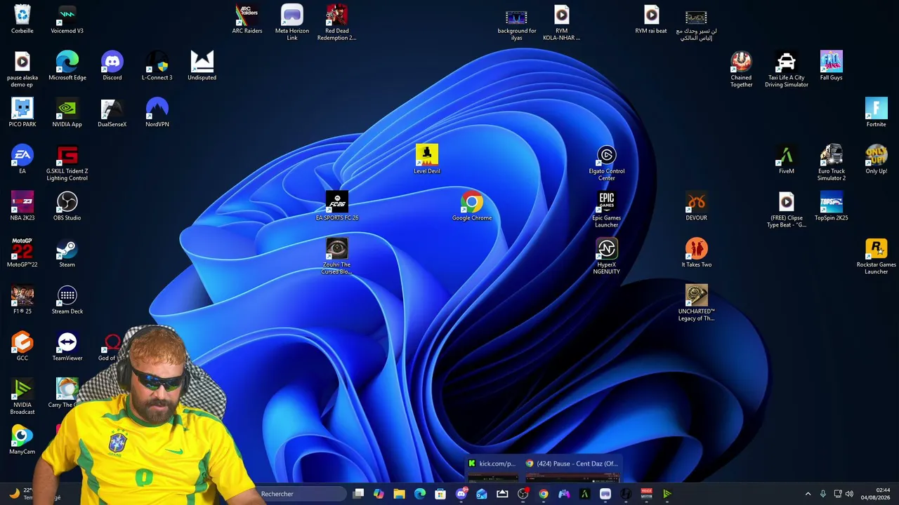
Task: Select the Google Chrome desktop shortcut
Action: (x=472, y=206)
